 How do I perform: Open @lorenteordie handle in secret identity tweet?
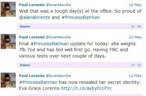click(58, 76)
